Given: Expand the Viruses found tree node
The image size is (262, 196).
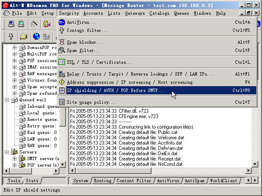Looking at the screenshot, I should 15,80.
